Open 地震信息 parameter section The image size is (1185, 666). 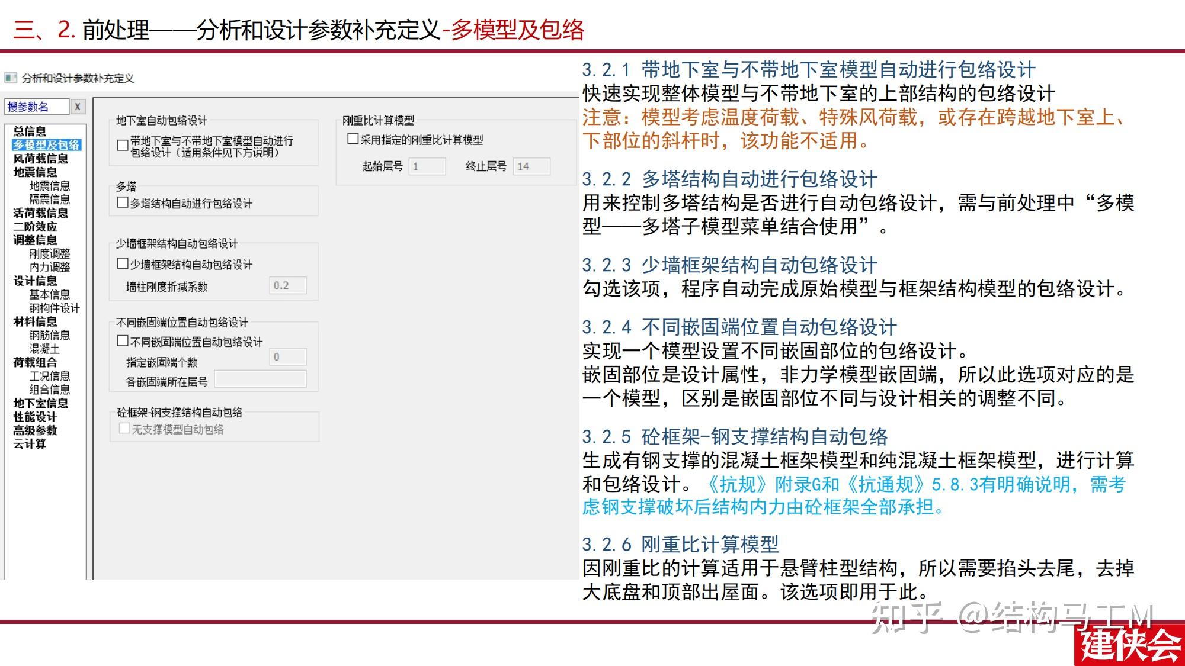37,171
